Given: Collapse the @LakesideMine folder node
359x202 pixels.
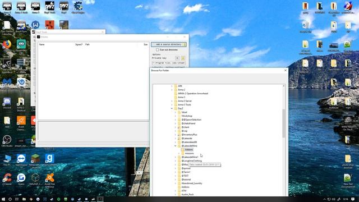Looking at the screenshot, I should [176, 146].
